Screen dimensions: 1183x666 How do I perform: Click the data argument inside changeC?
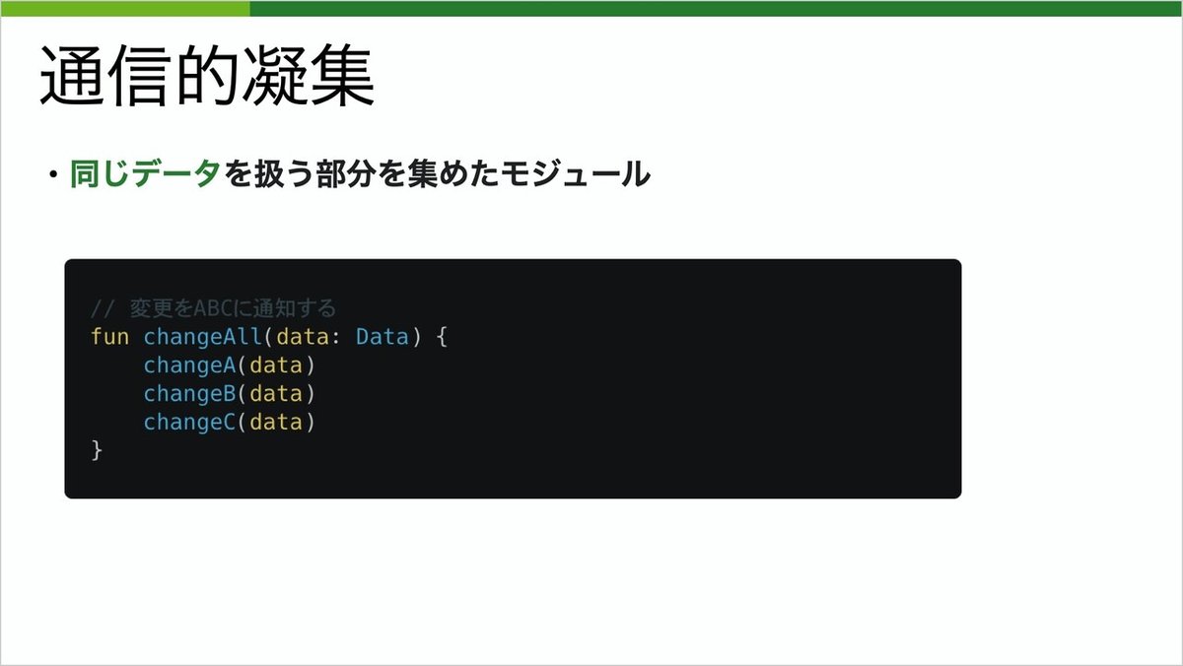[x=275, y=423]
